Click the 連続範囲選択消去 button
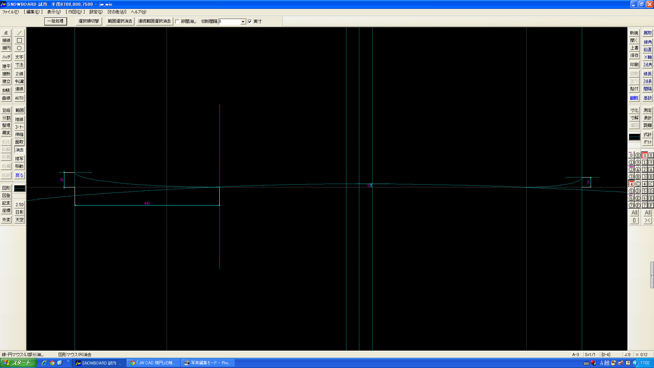 pos(154,21)
